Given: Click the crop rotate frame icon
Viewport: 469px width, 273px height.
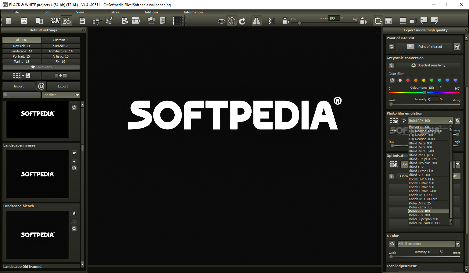Looking at the screenshot, I should (378, 21).
